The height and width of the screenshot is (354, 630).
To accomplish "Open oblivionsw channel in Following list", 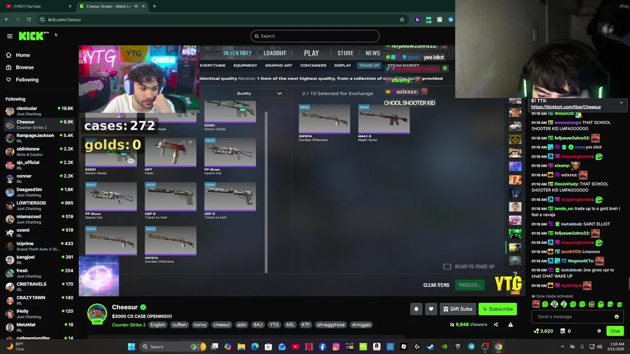I will (38, 151).
